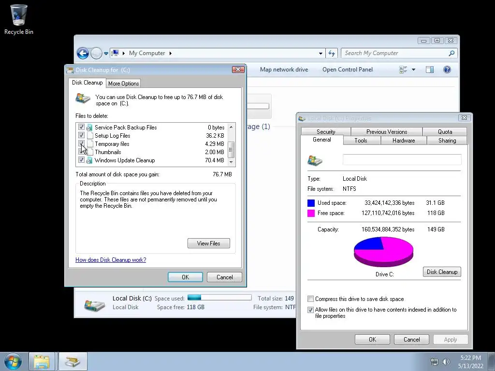Click the Windows Explorer taskbar icon
This screenshot has width=495, height=371.
tap(42, 361)
